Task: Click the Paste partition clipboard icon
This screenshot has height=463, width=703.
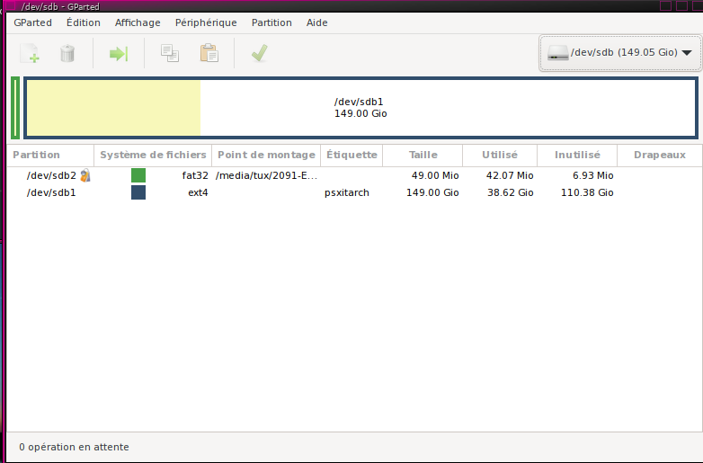Action: pos(209,53)
